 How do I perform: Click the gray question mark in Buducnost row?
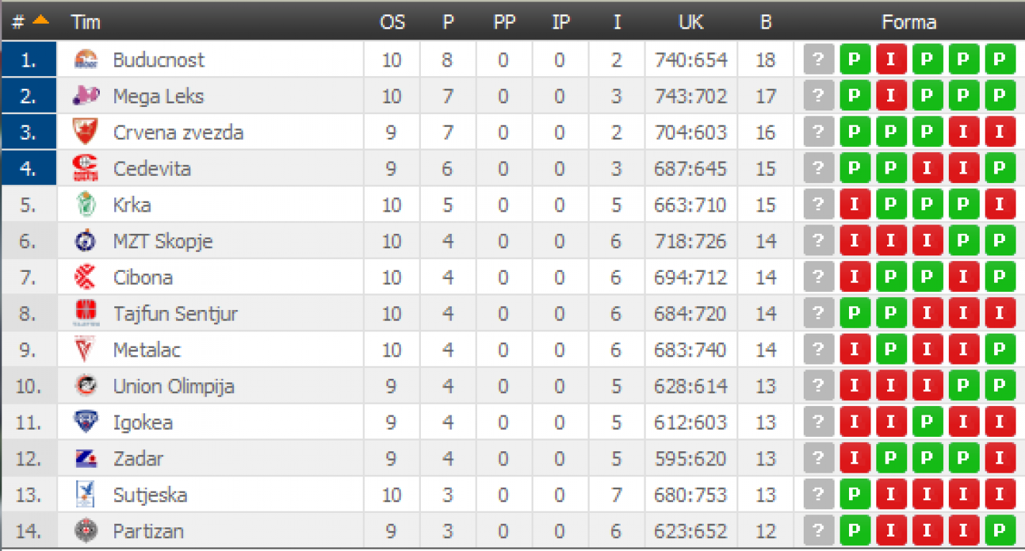pyautogui.click(x=818, y=60)
